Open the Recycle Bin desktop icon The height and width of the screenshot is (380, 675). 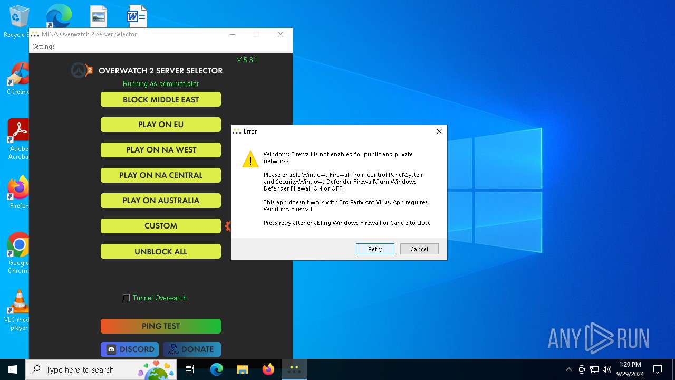[19, 17]
